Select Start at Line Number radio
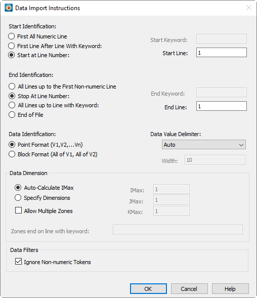Screen dimensions: 257x298 click(12, 55)
